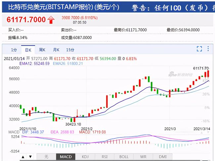Screen dimensions: 215x161
Task: Open the 月K monthly tab
Action: pyautogui.click(x=56, y=50)
